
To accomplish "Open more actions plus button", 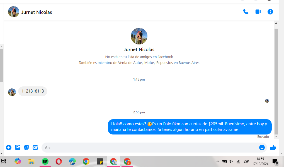I will [x=9, y=148].
